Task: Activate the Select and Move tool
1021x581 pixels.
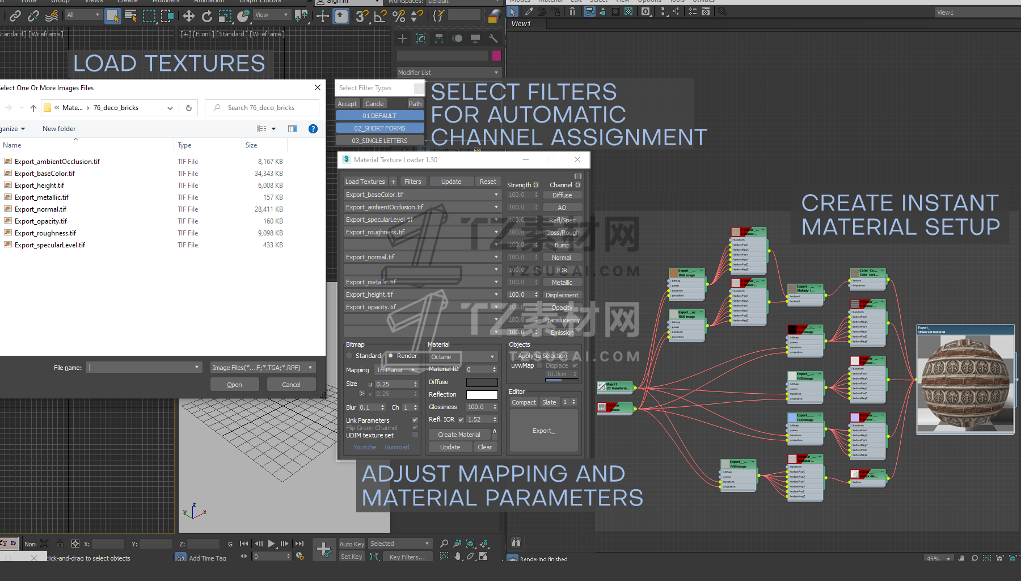Action: click(x=189, y=16)
